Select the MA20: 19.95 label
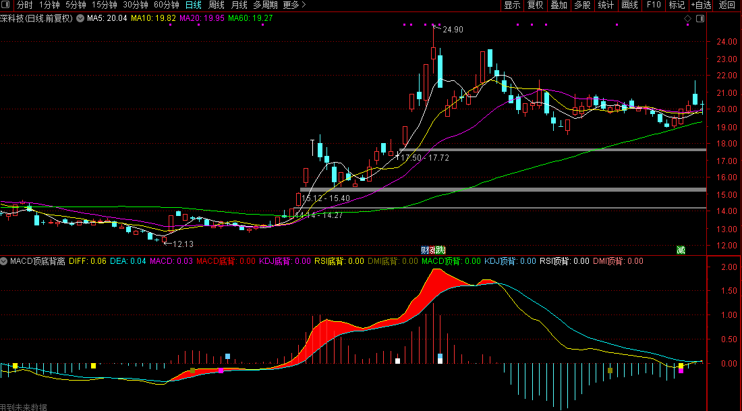Image resolution: width=742 pixels, height=411 pixels. click(202, 18)
